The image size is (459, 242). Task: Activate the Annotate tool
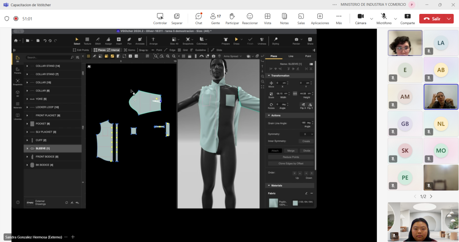click(140, 41)
